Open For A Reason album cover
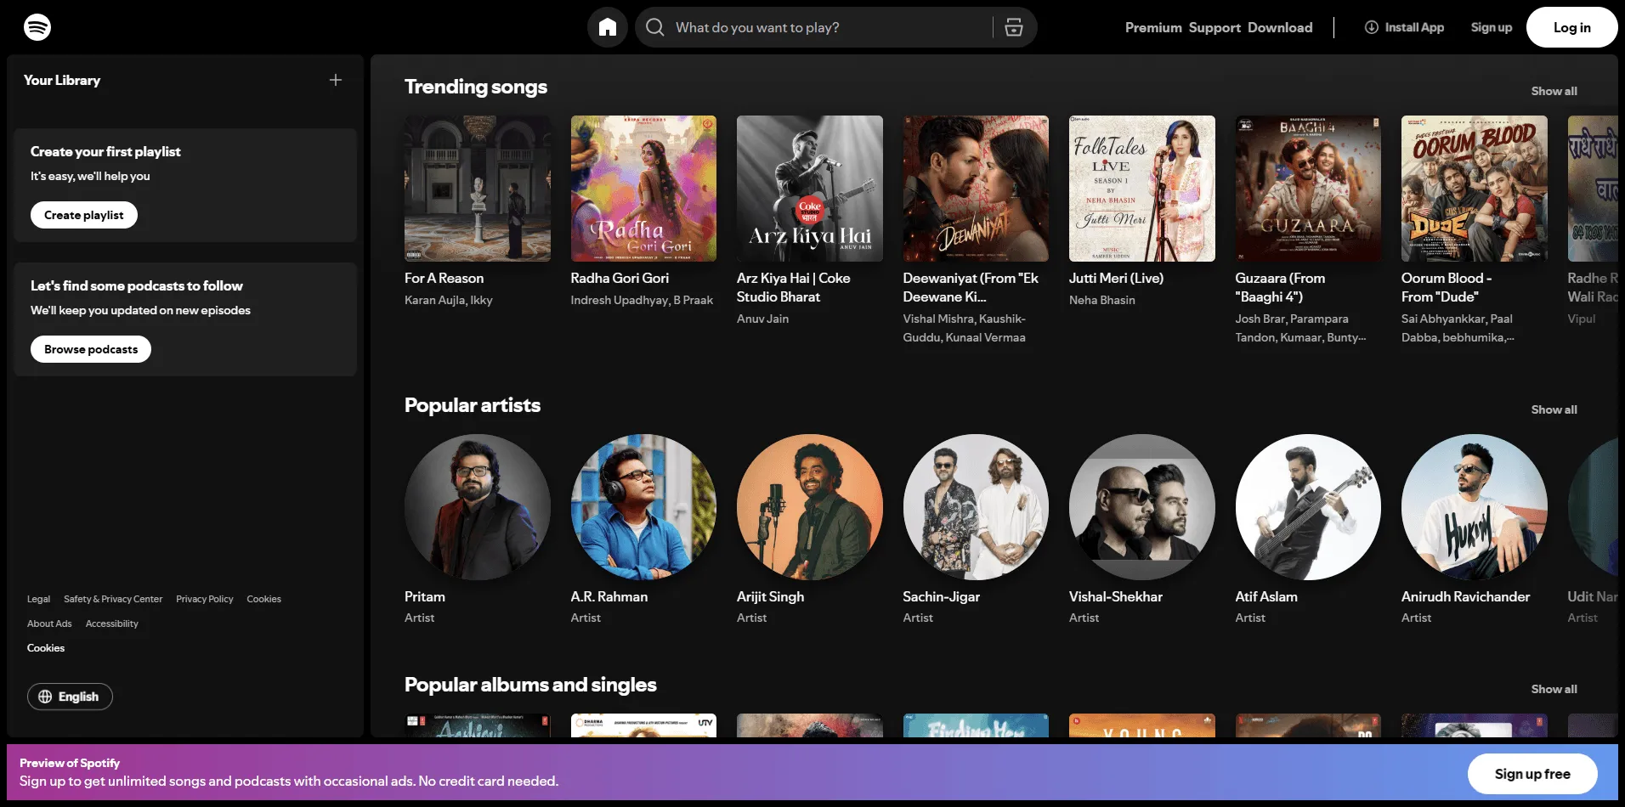1625x807 pixels. pos(478,189)
